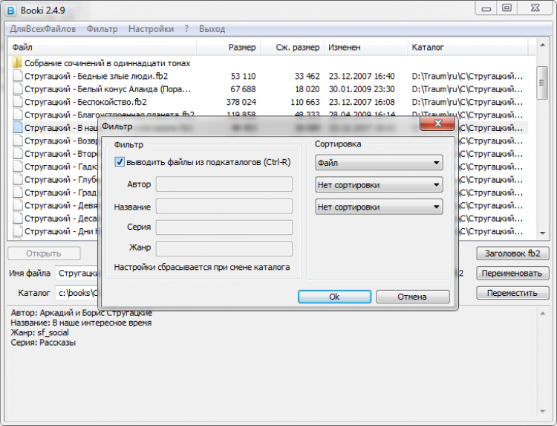Sort by the Каталог column header
The width and height of the screenshot is (557, 426).
click(x=467, y=47)
